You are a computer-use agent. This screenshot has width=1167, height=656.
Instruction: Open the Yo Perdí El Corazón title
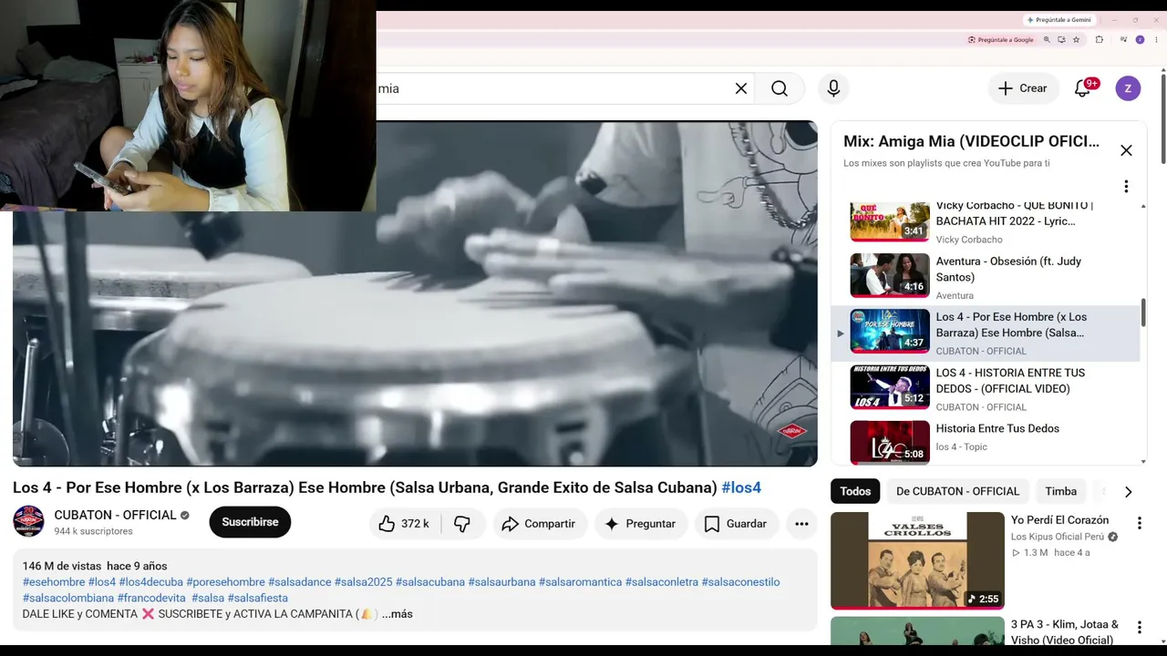click(x=1059, y=520)
